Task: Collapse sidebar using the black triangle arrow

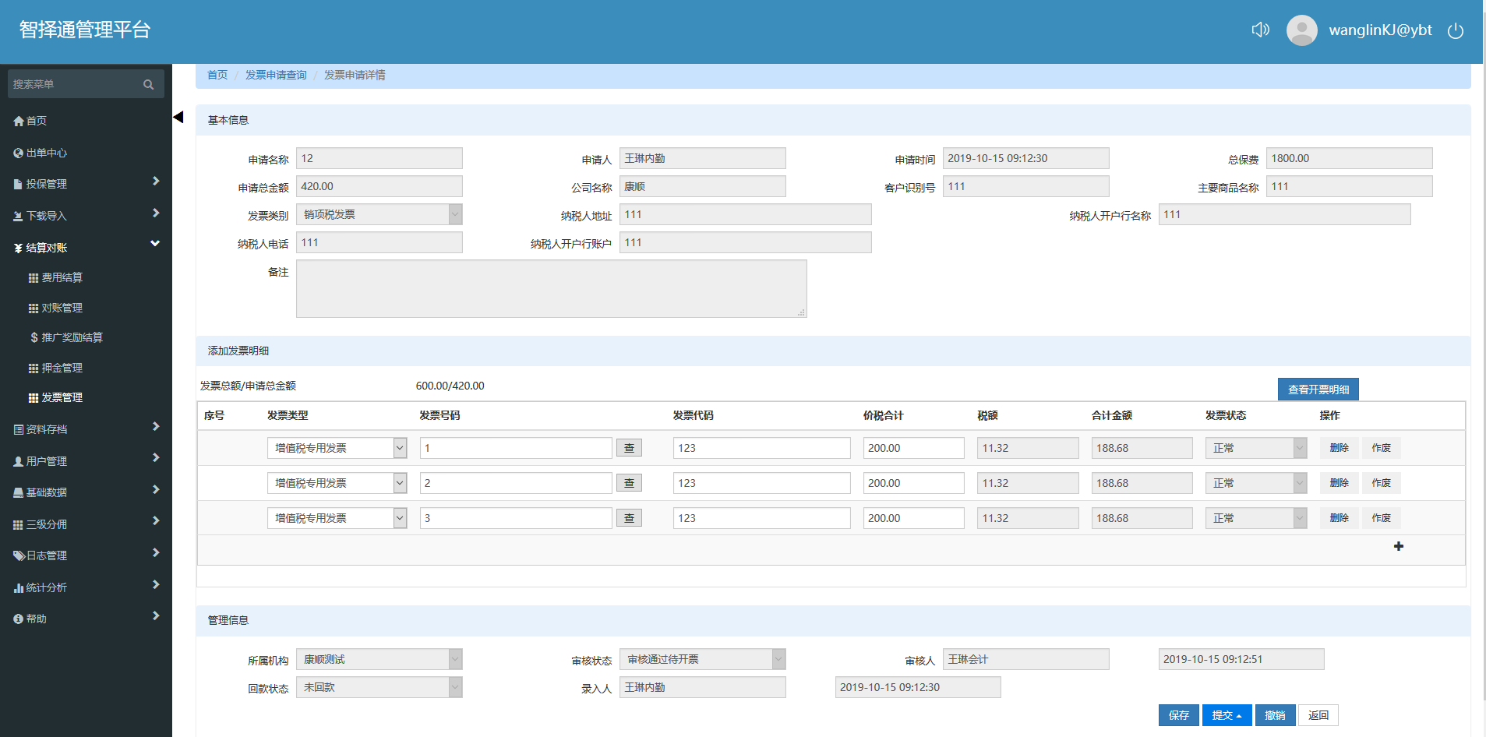Action: (x=178, y=117)
